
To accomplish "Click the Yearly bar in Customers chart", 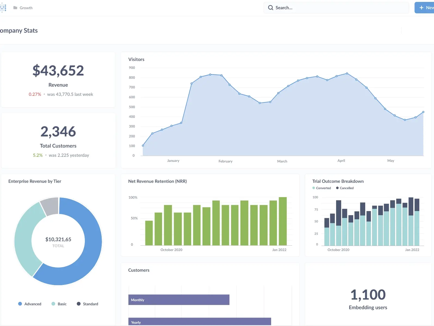I will pyautogui.click(x=200, y=322).
